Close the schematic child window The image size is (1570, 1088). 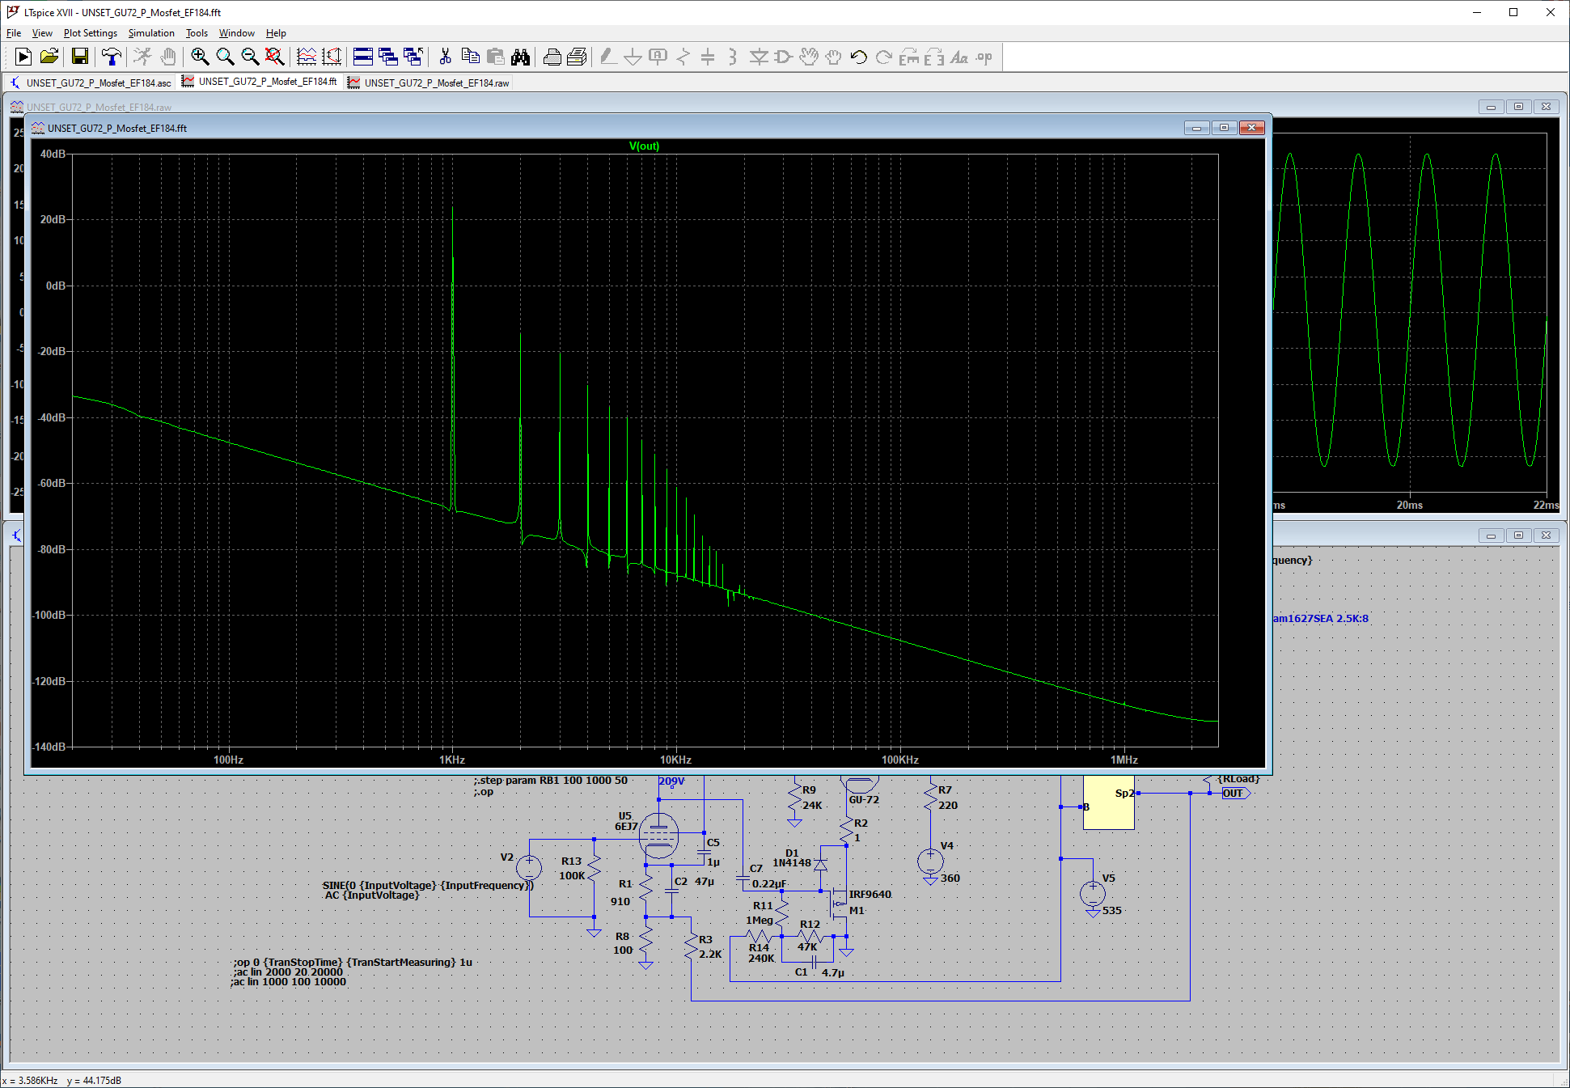(x=1546, y=535)
